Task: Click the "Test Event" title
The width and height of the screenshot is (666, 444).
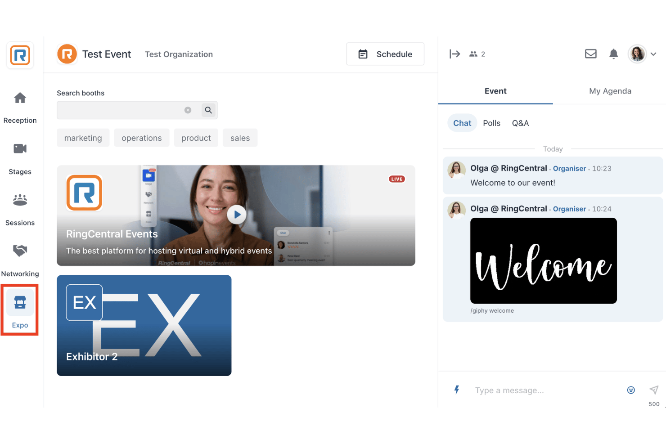Action: point(107,54)
